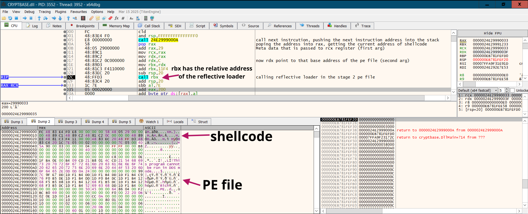Open the Calculator toolbar icon
Screen dimensions: 528x214
click(146, 18)
